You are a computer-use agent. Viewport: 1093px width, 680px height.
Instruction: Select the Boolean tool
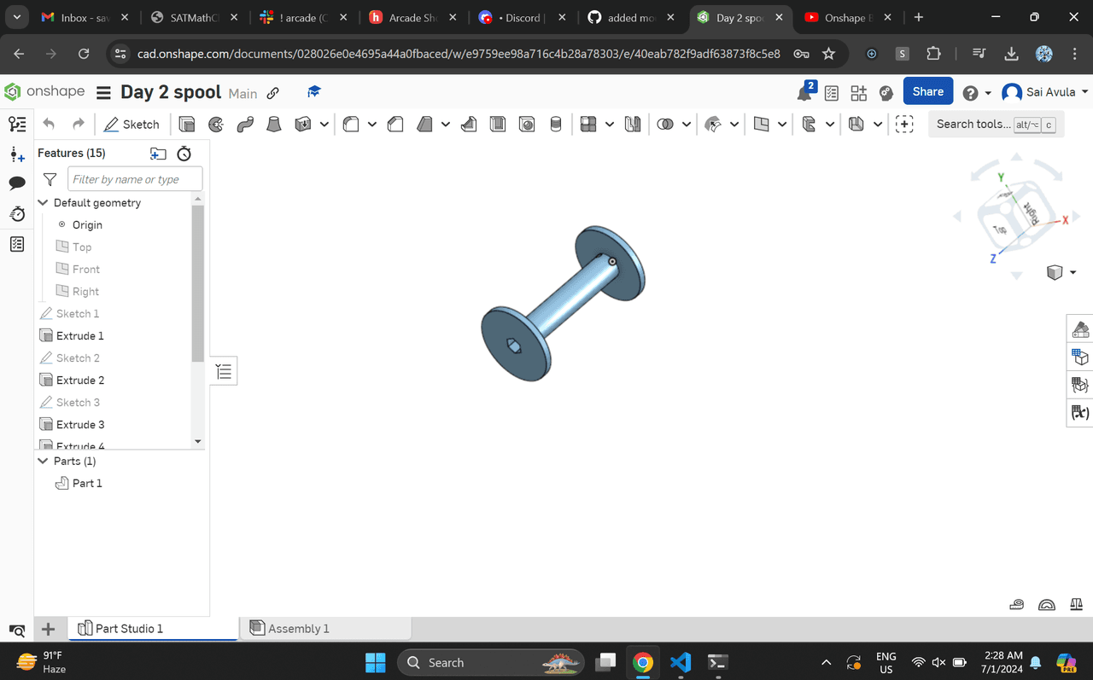pyautogui.click(x=665, y=125)
